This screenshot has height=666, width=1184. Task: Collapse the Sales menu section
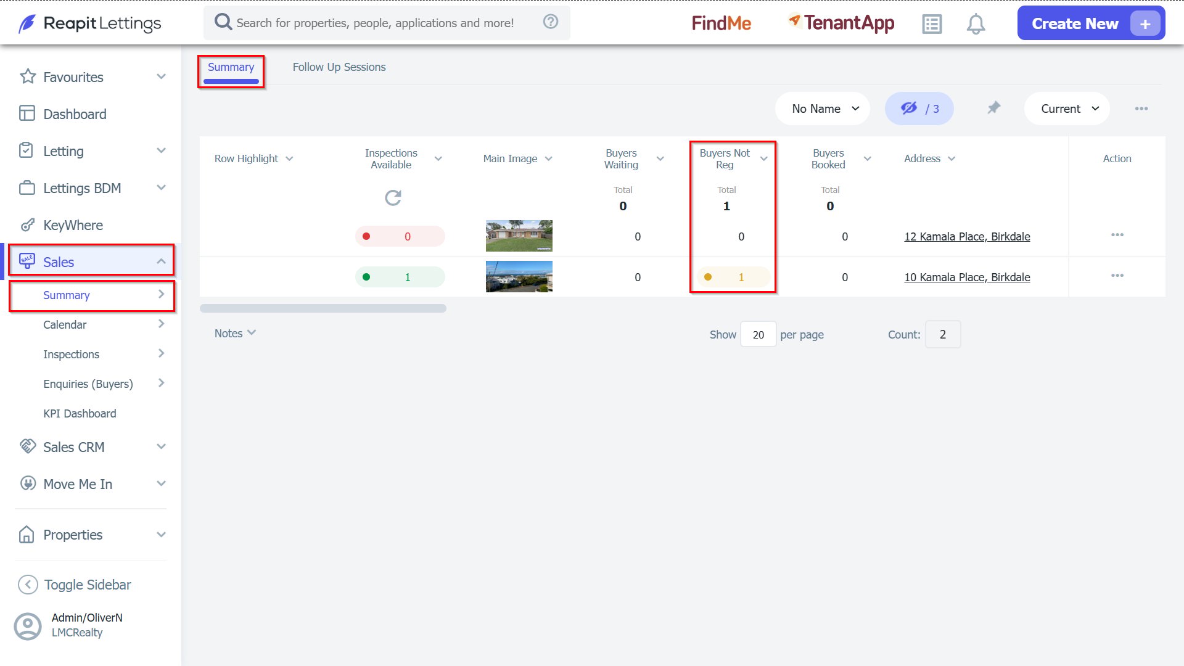(x=161, y=261)
